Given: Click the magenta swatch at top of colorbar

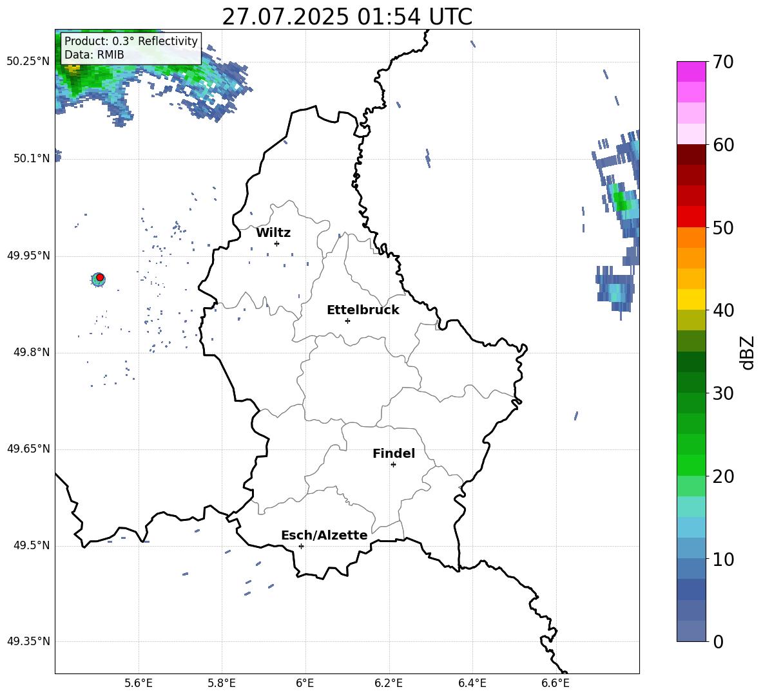Looking at the screenshot, I should (x=691, y=71).
